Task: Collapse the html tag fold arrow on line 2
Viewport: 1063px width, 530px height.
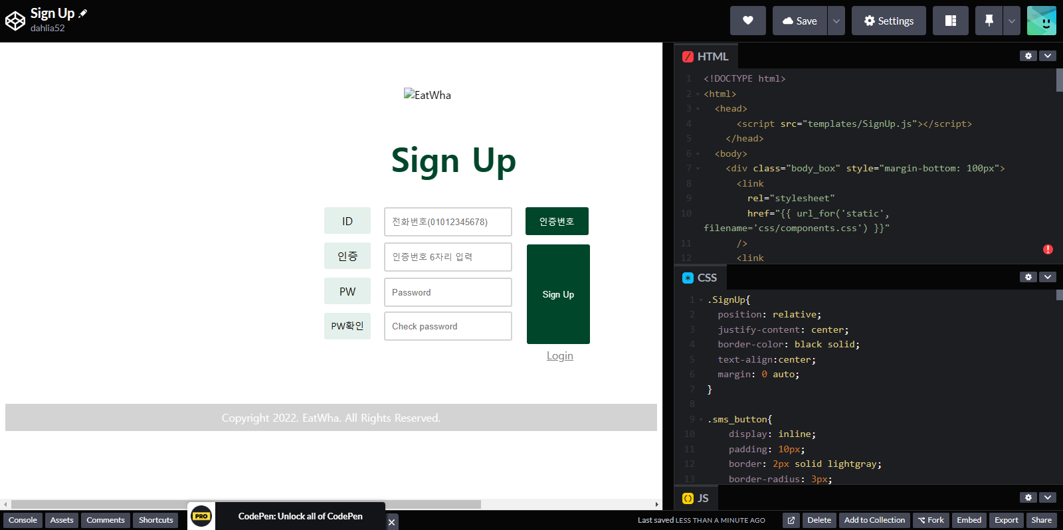Action: tap(698, 94)
